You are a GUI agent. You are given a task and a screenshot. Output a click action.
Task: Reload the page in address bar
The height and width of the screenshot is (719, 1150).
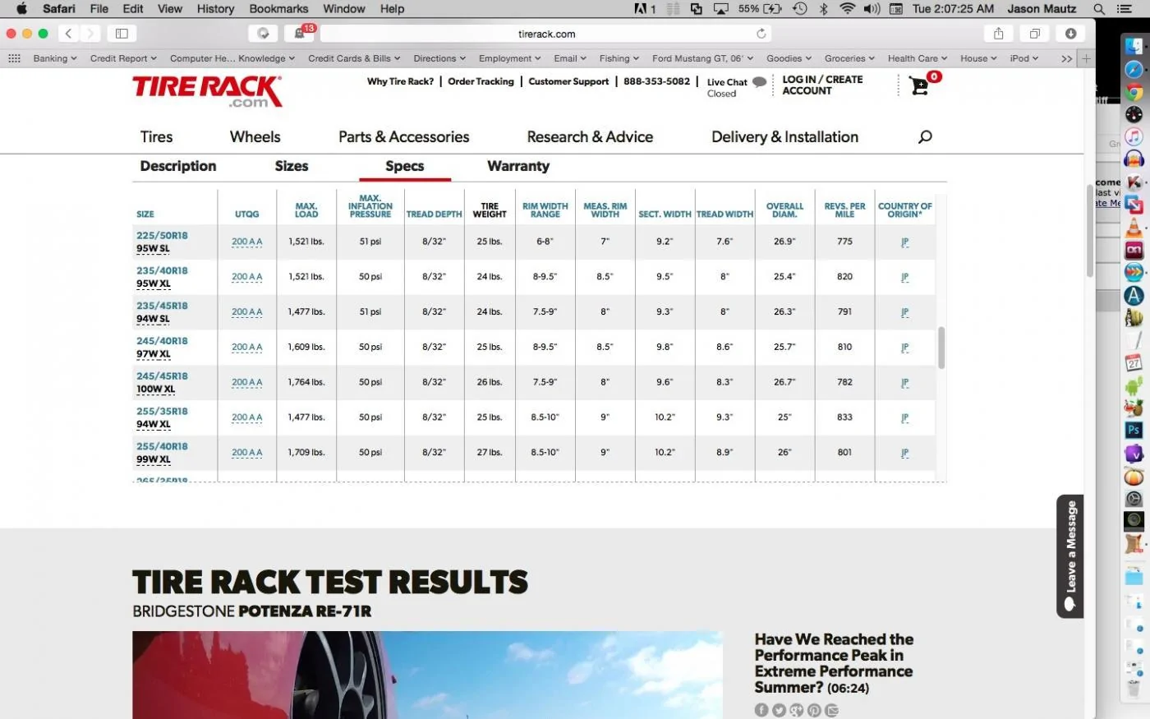(x=761, y=34)
